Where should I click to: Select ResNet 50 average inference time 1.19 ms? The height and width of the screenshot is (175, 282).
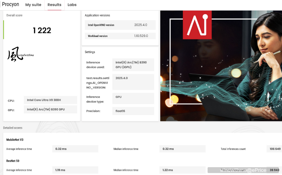tap(75, 170)
